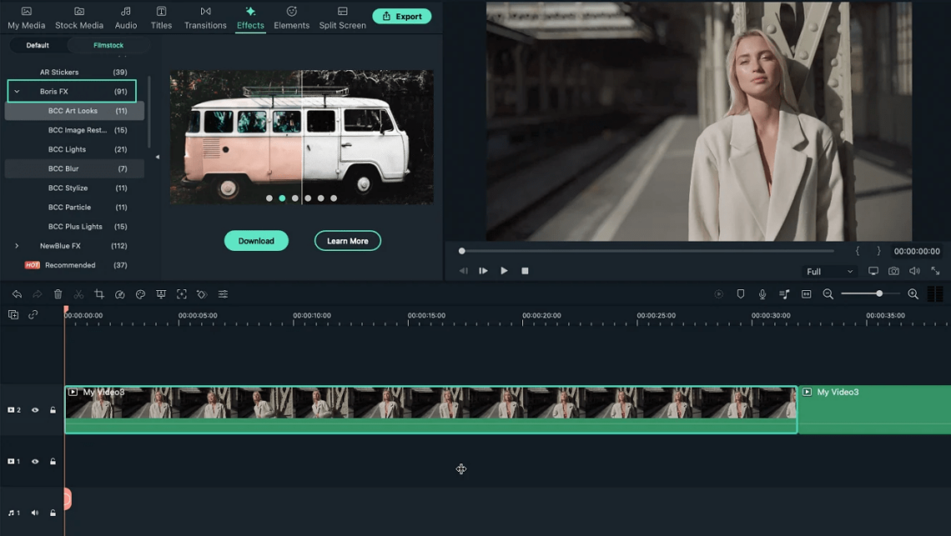Open the Filmstock tab in the effects panel
The image size is (951, 536).
click(108, 45)
